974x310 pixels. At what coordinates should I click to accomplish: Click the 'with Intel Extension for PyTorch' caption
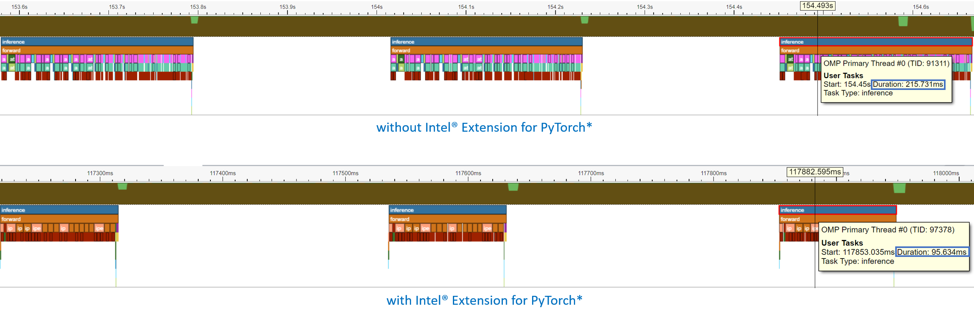click(x=484, y=300)
